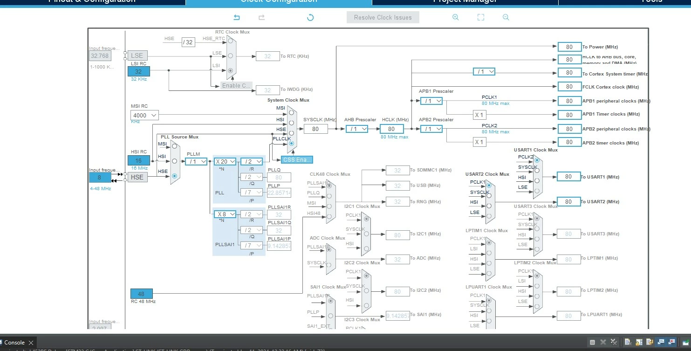
Task: Click the CSS Enable button
Action: pyautogui.click(x=297, y=160)
